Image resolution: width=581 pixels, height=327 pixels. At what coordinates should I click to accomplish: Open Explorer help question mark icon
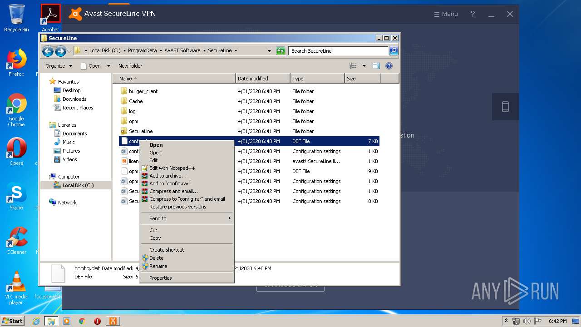389,66
